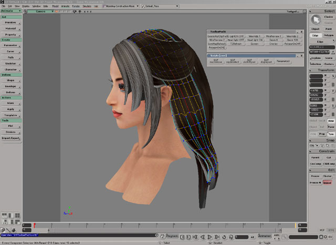Open the Render menu in menu bar

(x=75, y=6)
